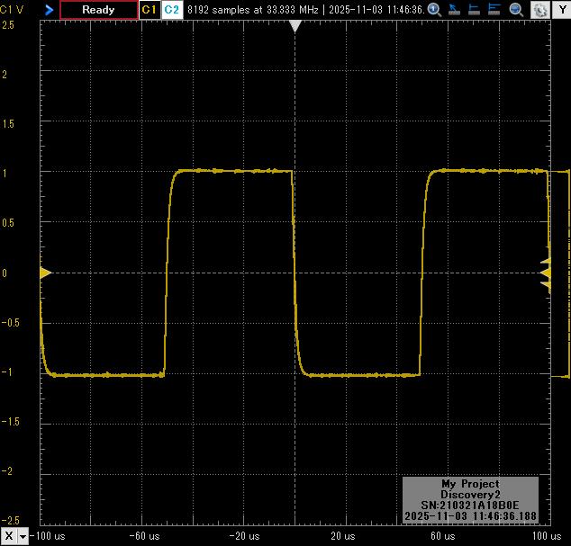Select the pulse cursor measurement icon

tap(495, 10)
